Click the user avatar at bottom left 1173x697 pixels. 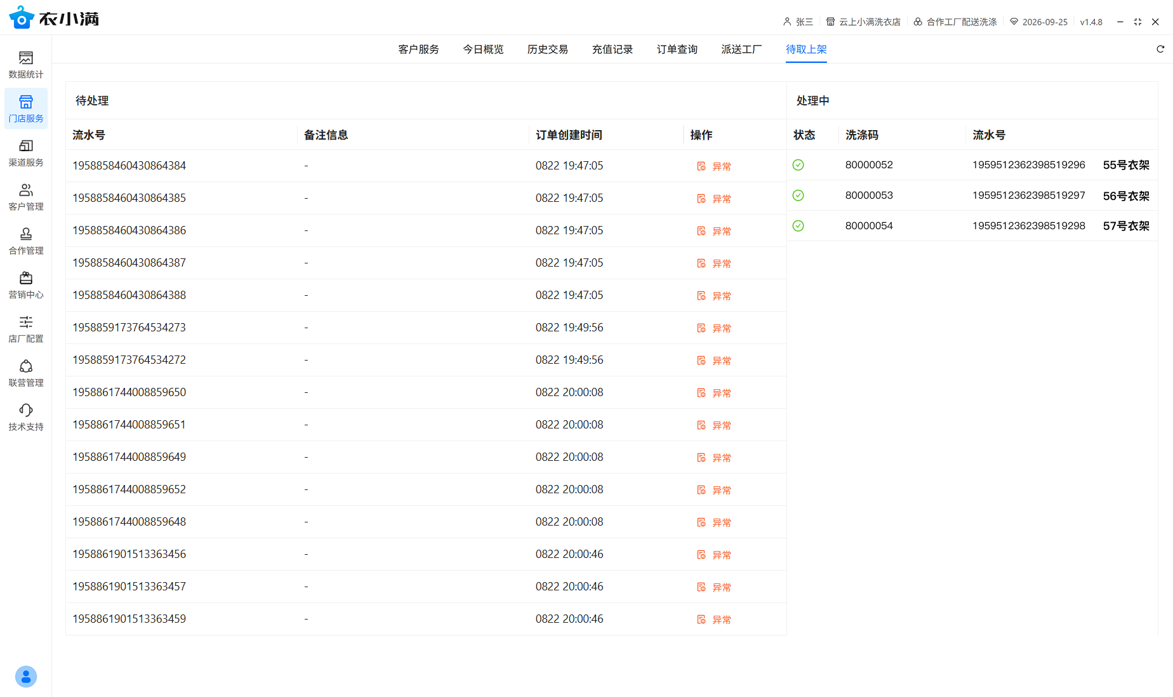pyautogui.click(x=26, y=676)
